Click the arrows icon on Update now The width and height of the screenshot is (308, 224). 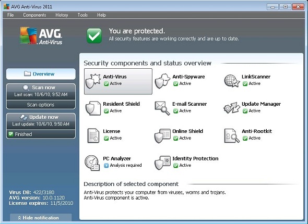(24, 117)
